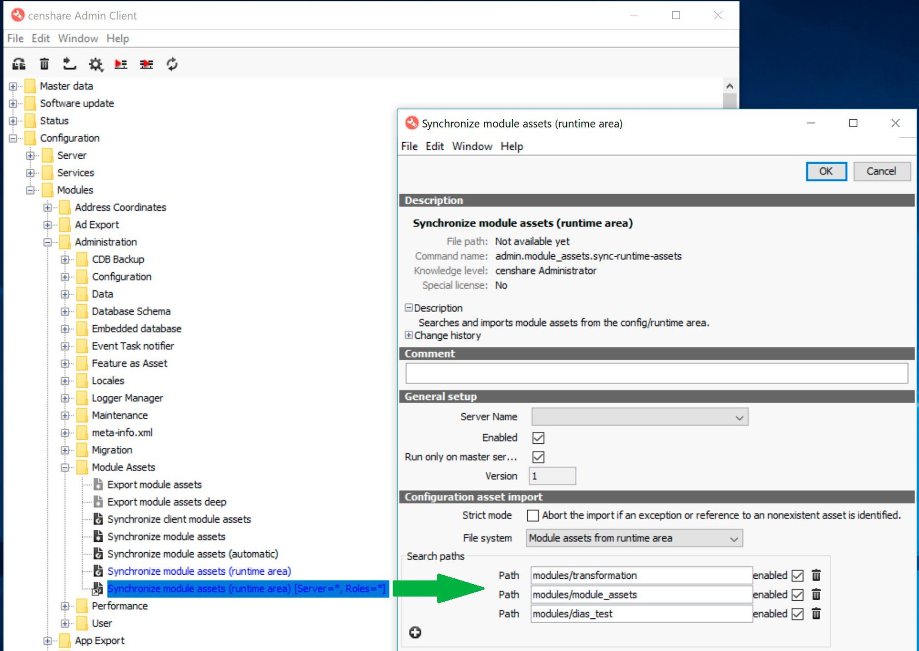Open the Edit menu in dialog window
Screen dimensions: 919x651
coord(434,146)
